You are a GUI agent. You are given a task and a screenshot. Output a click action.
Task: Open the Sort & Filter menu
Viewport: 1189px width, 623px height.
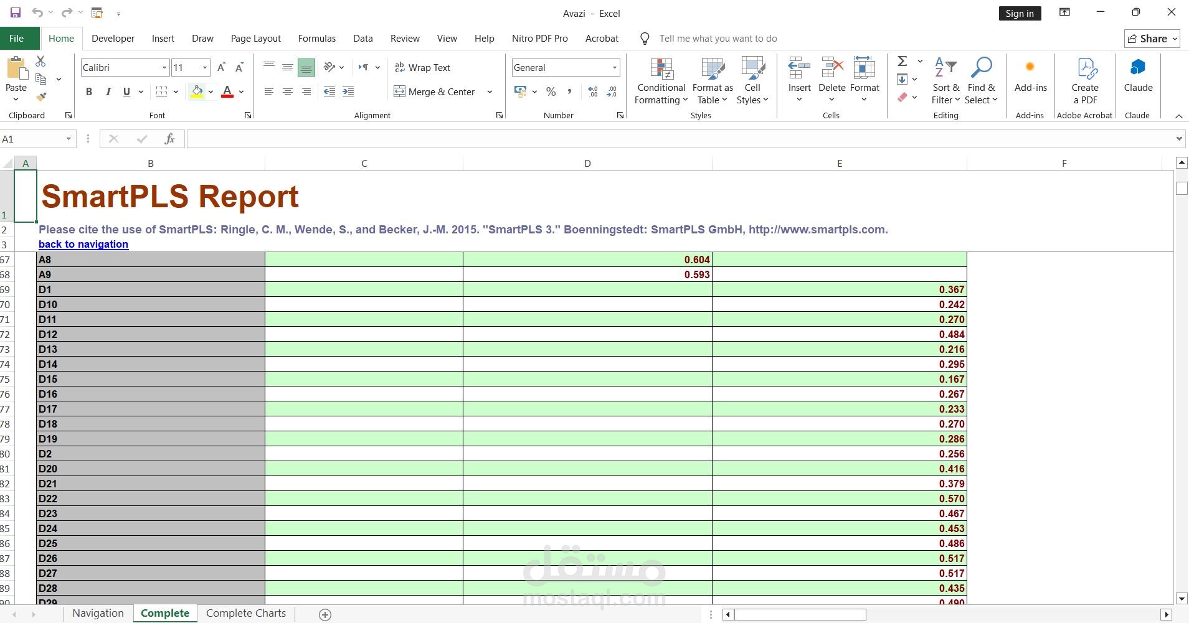945,81
